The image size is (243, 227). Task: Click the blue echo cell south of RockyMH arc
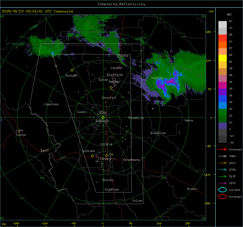(x=52, y=53)
